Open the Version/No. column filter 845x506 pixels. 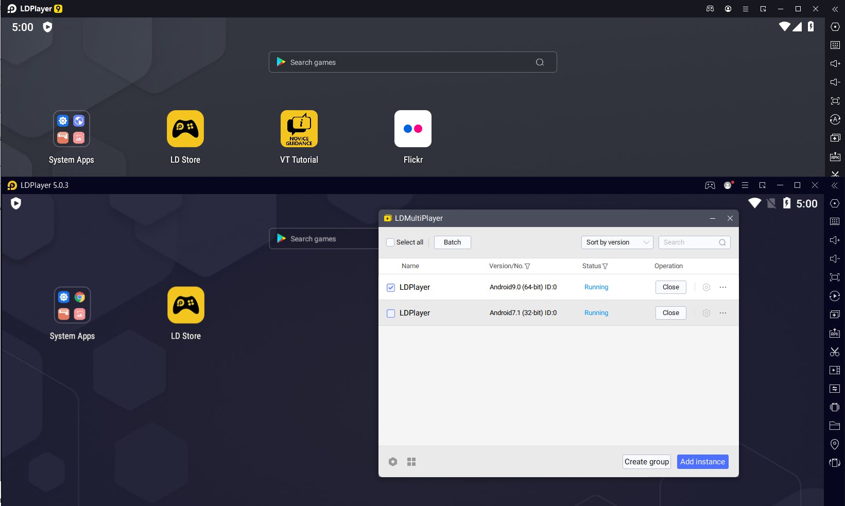click(x=527, y=266)
